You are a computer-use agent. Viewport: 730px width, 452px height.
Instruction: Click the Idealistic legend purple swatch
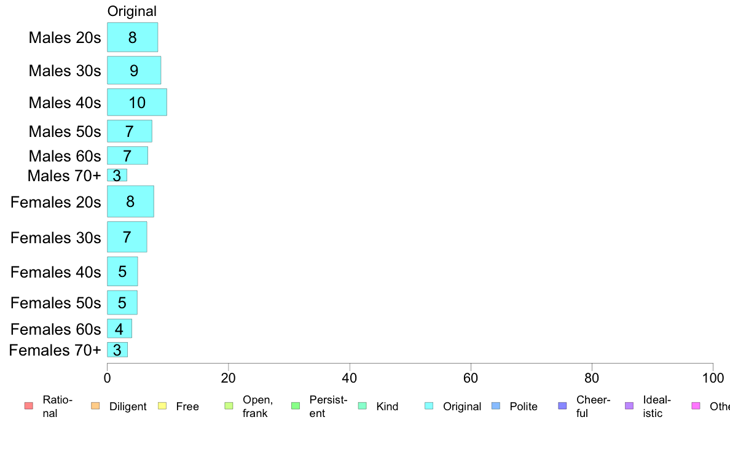pos(629,406)
